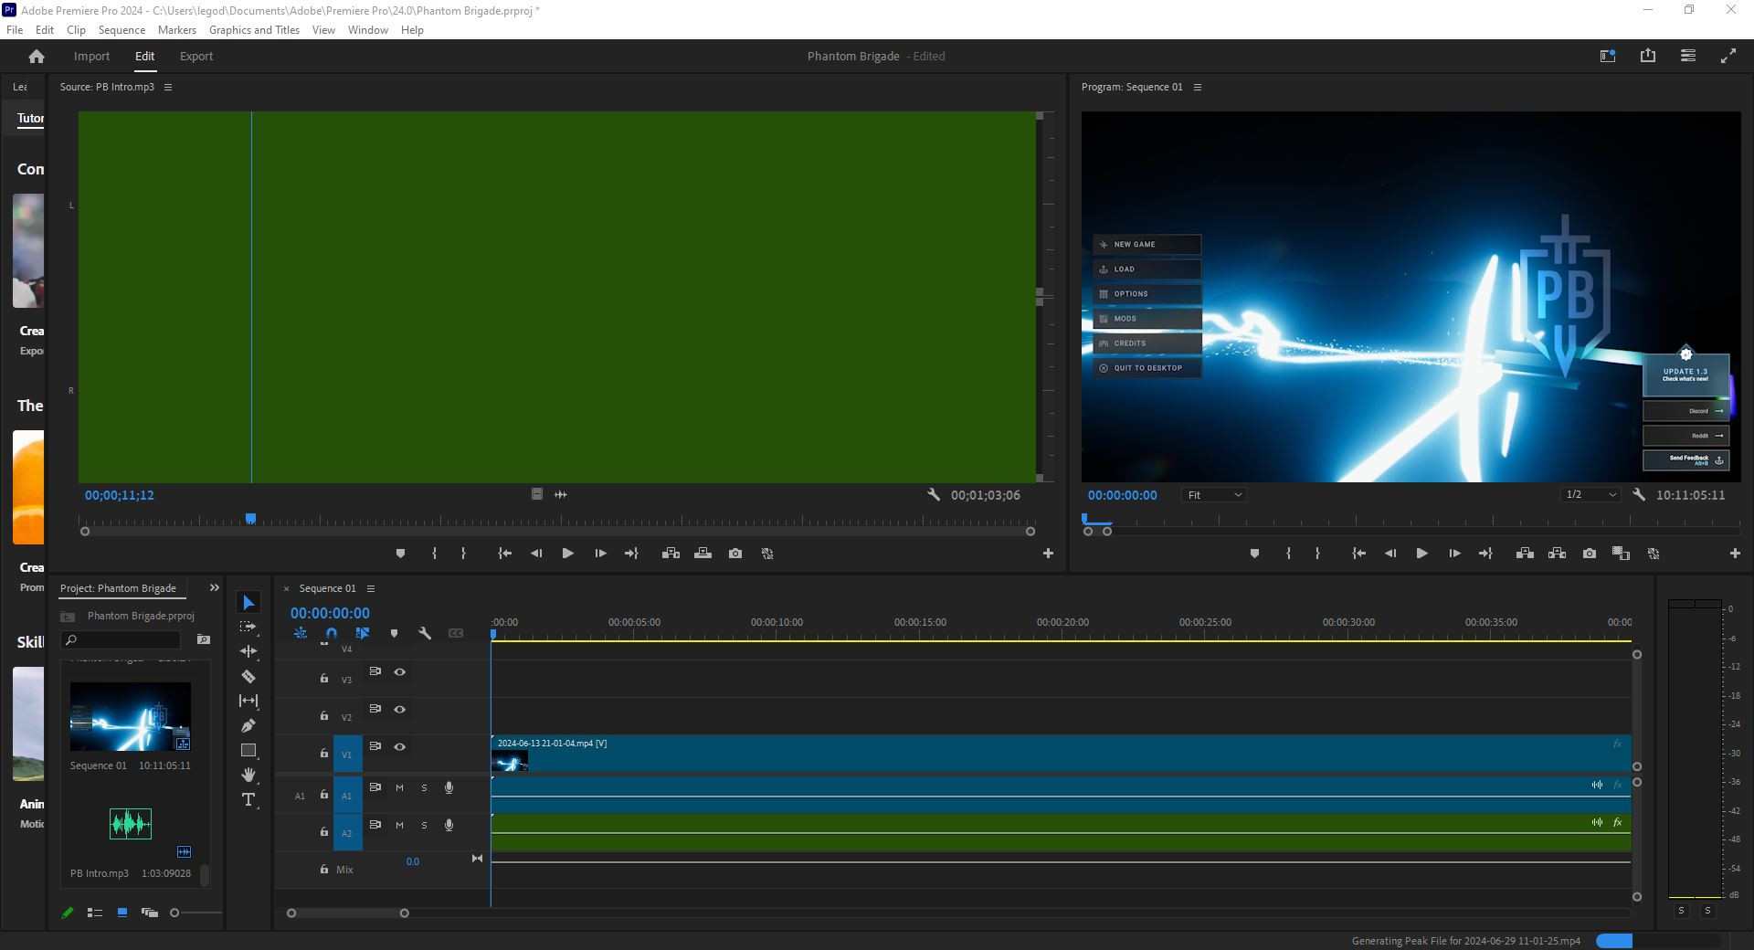Open Source monitor settings wrench

(x=934, y=494)
